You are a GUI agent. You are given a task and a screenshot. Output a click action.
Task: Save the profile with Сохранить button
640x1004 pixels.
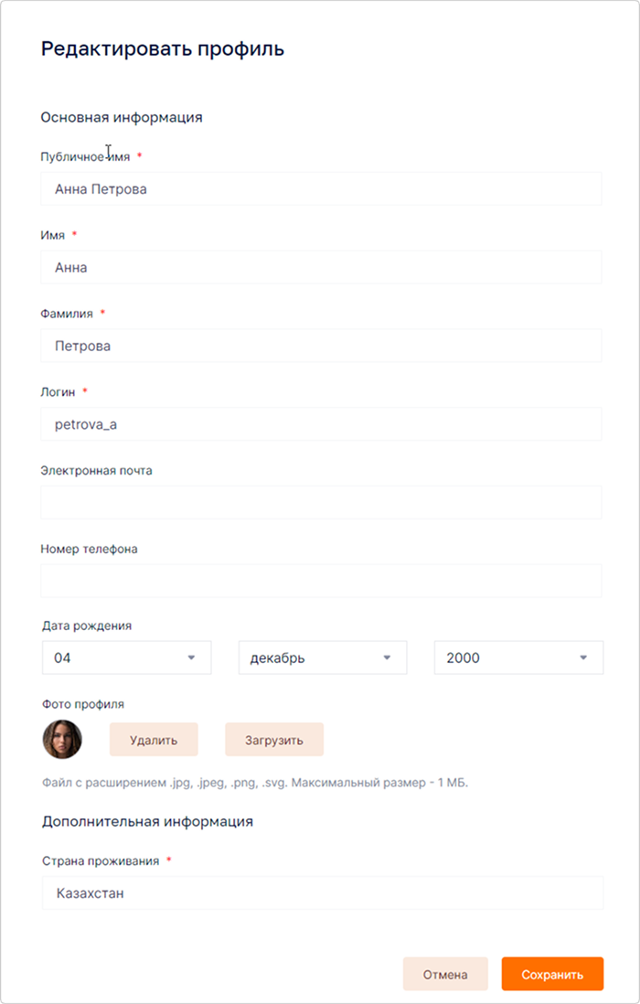(552, 975)
